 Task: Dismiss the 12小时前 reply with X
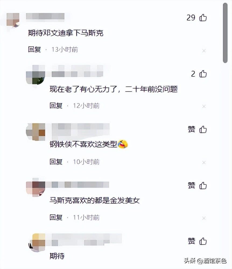204,106
